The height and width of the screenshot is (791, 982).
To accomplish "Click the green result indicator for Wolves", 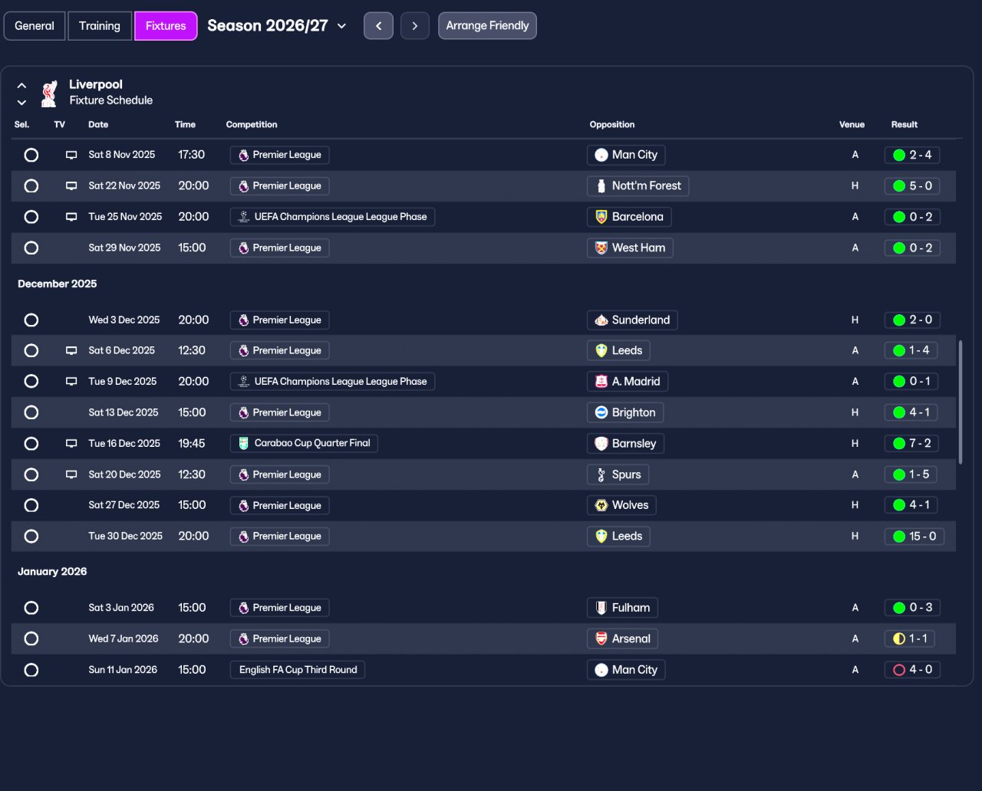I will coord(899,505).
